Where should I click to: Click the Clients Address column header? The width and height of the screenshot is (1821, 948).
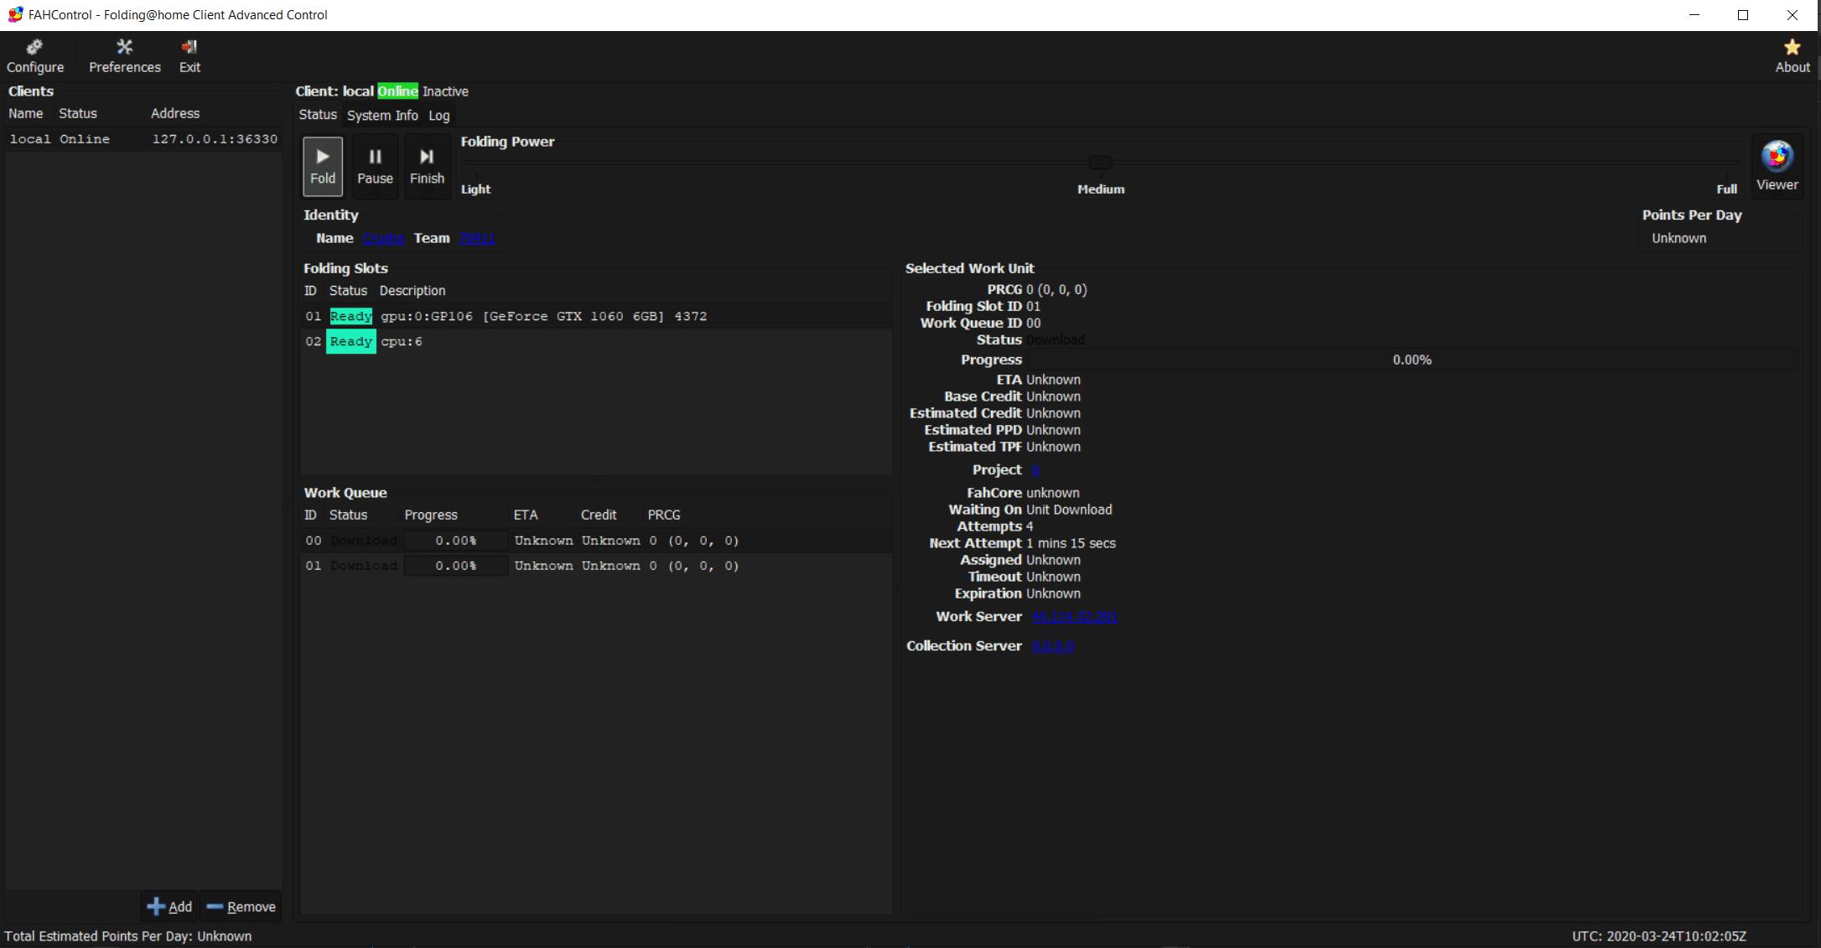pos(175,113)
